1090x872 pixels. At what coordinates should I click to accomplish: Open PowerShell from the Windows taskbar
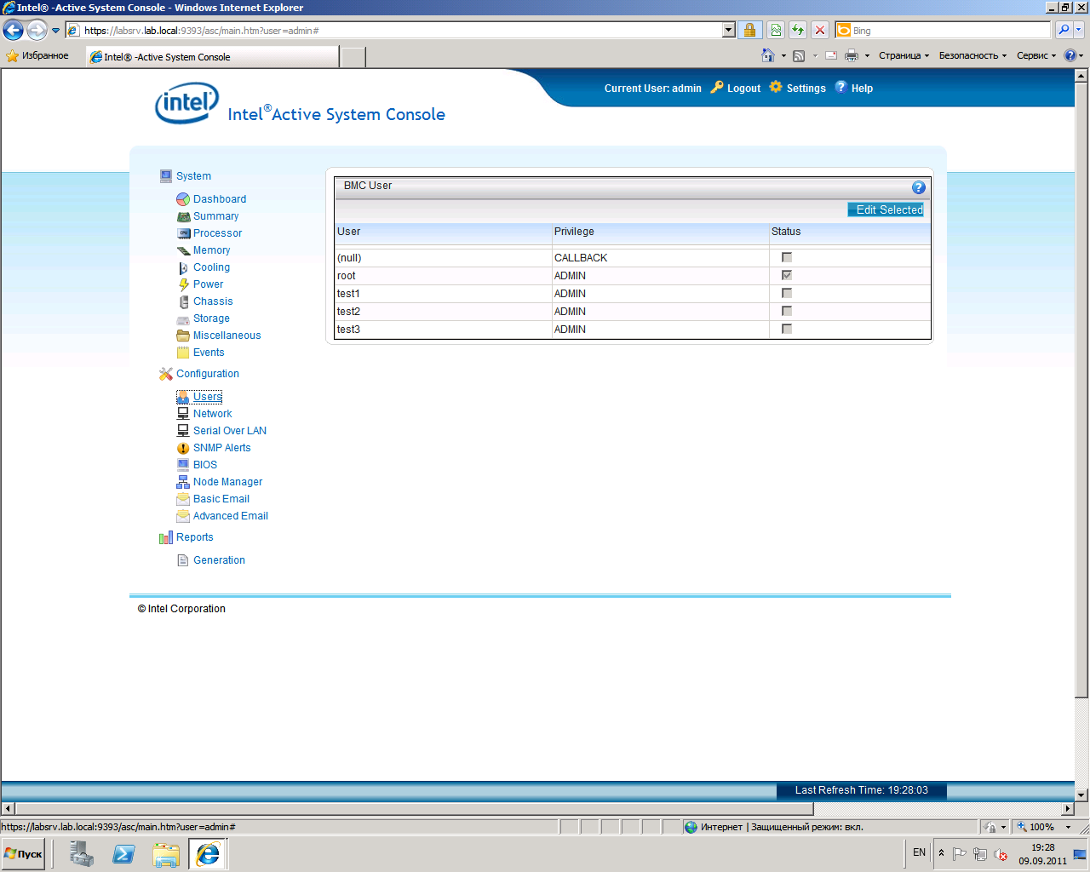(123, 853)
